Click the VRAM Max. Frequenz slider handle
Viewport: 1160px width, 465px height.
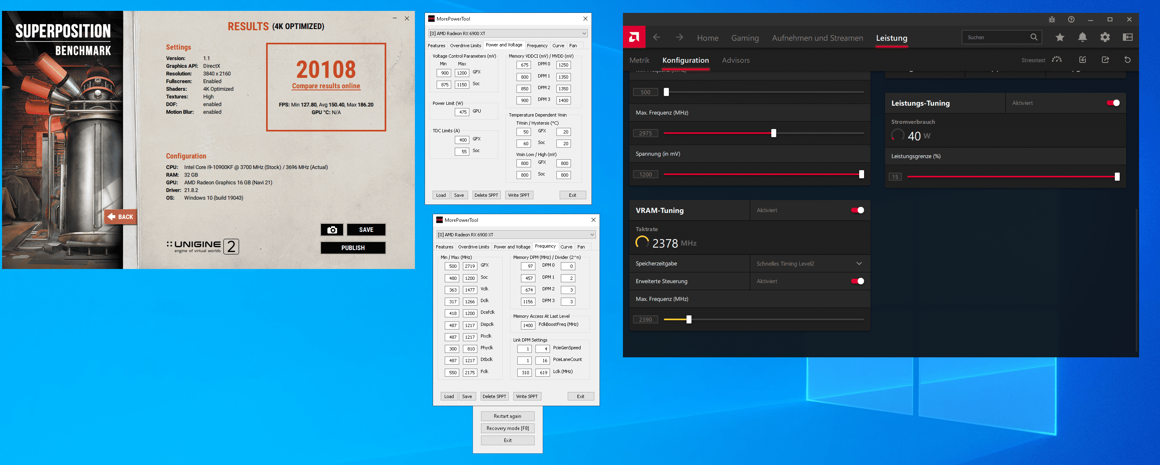[x=689, y=319]
